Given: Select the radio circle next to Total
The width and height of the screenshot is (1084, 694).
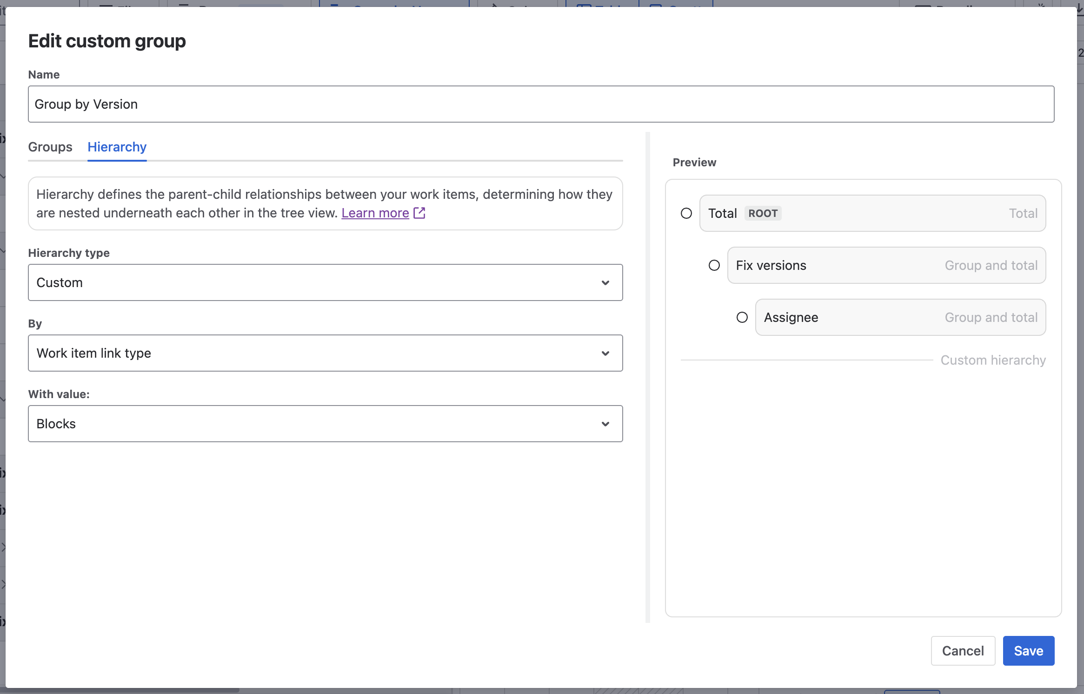Looking at the screenshot, I should [x=686, y=213].
